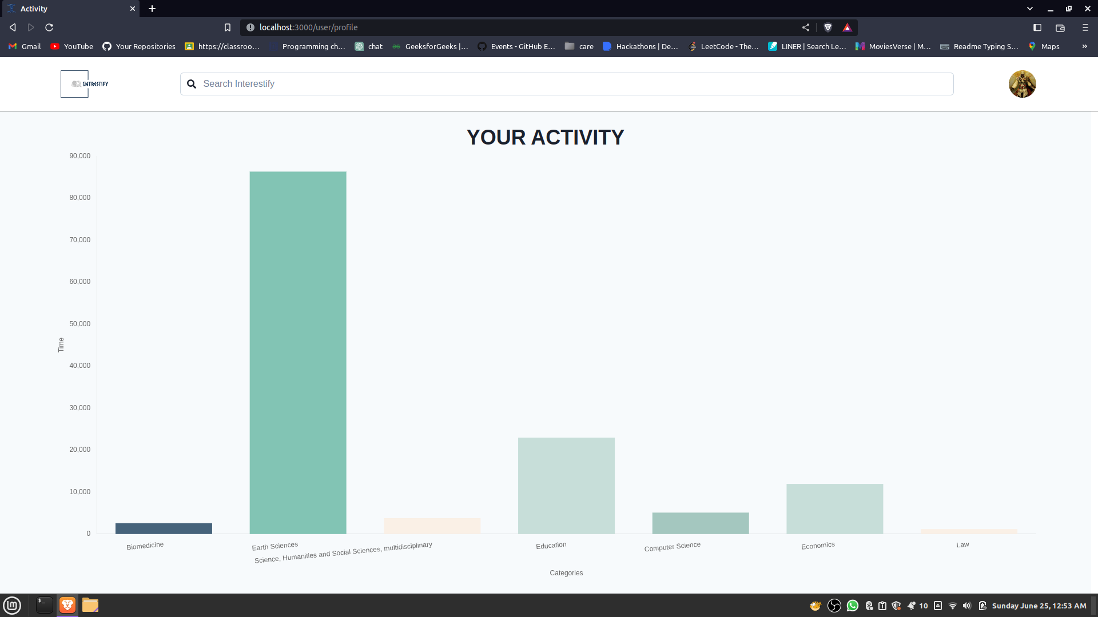The width and height of the screenshot is (1098, 617).
Task: Open the tab search dropdown arrow
Action: point(1029,9)
